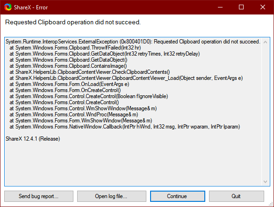
Task: Click the Send bug report button
Action: point(39,196)
